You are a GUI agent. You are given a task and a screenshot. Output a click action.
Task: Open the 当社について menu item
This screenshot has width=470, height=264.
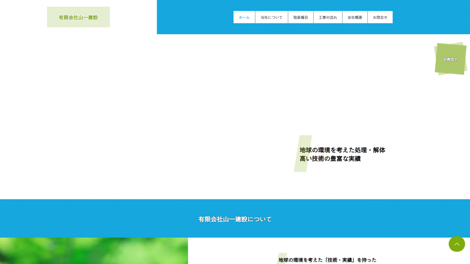271,17
